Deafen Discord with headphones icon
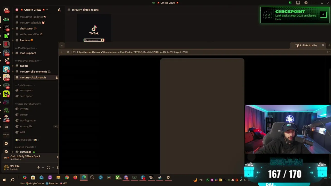Screen dimensions: 331x186 pyautogui.click(x=48, y=168)
